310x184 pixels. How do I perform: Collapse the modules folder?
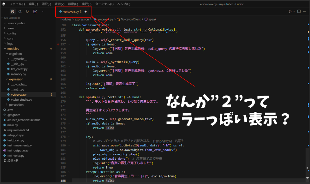tap(13, 49)
